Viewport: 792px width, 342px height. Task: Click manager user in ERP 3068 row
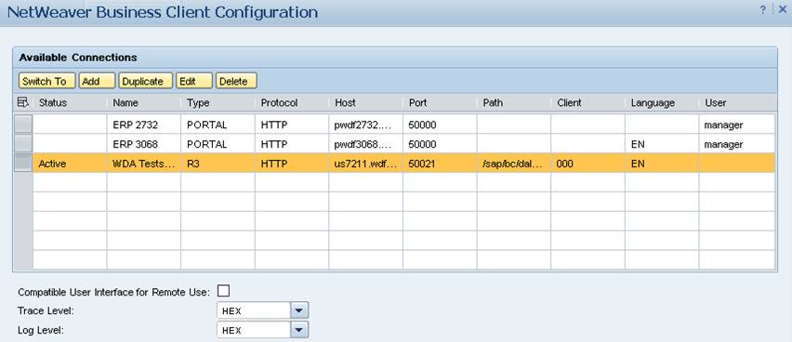click(737, 144)
